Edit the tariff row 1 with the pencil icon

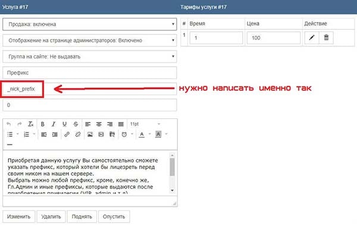[312, 37]
